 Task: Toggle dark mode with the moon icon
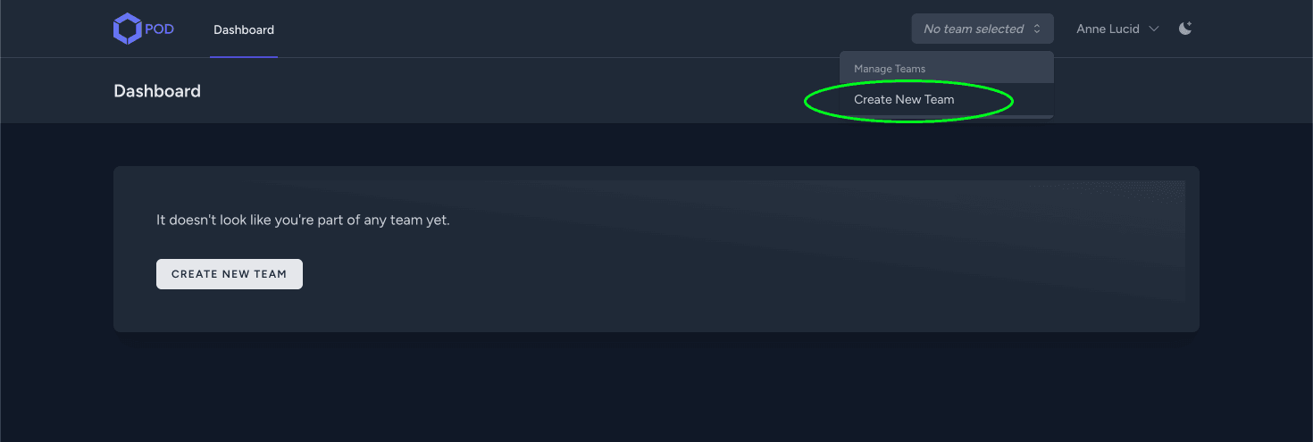(x=1185, y=29)
